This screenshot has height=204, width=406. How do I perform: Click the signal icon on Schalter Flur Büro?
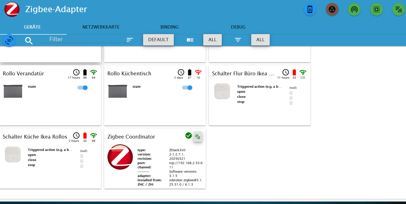(303, 72)
